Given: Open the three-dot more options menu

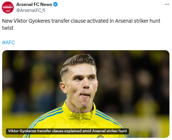Looking at the screenshot, I should 167,4.
